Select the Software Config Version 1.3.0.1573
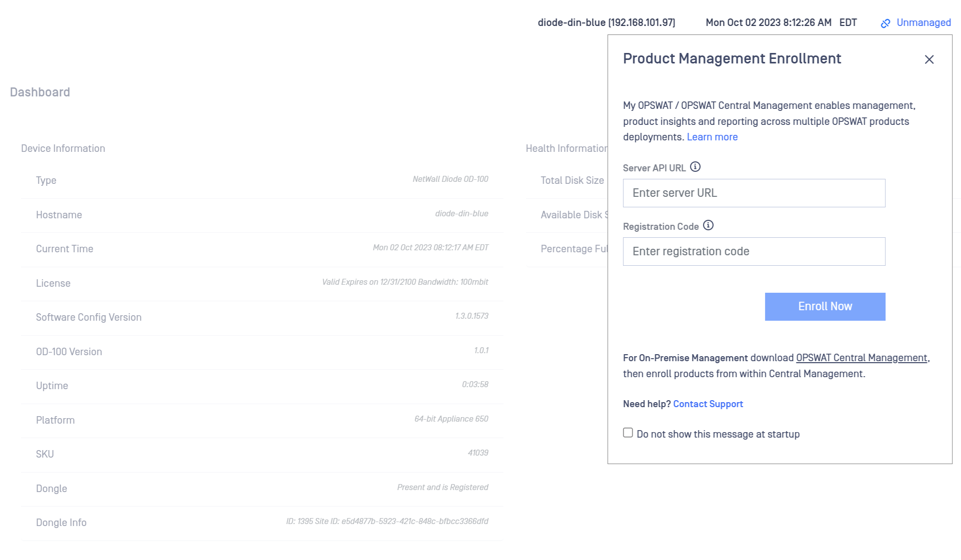 pyautogui.click(x=471, y=316)
